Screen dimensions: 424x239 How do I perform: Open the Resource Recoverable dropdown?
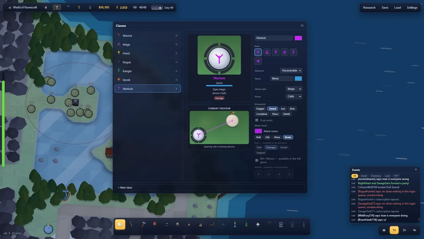click(291, 71)
